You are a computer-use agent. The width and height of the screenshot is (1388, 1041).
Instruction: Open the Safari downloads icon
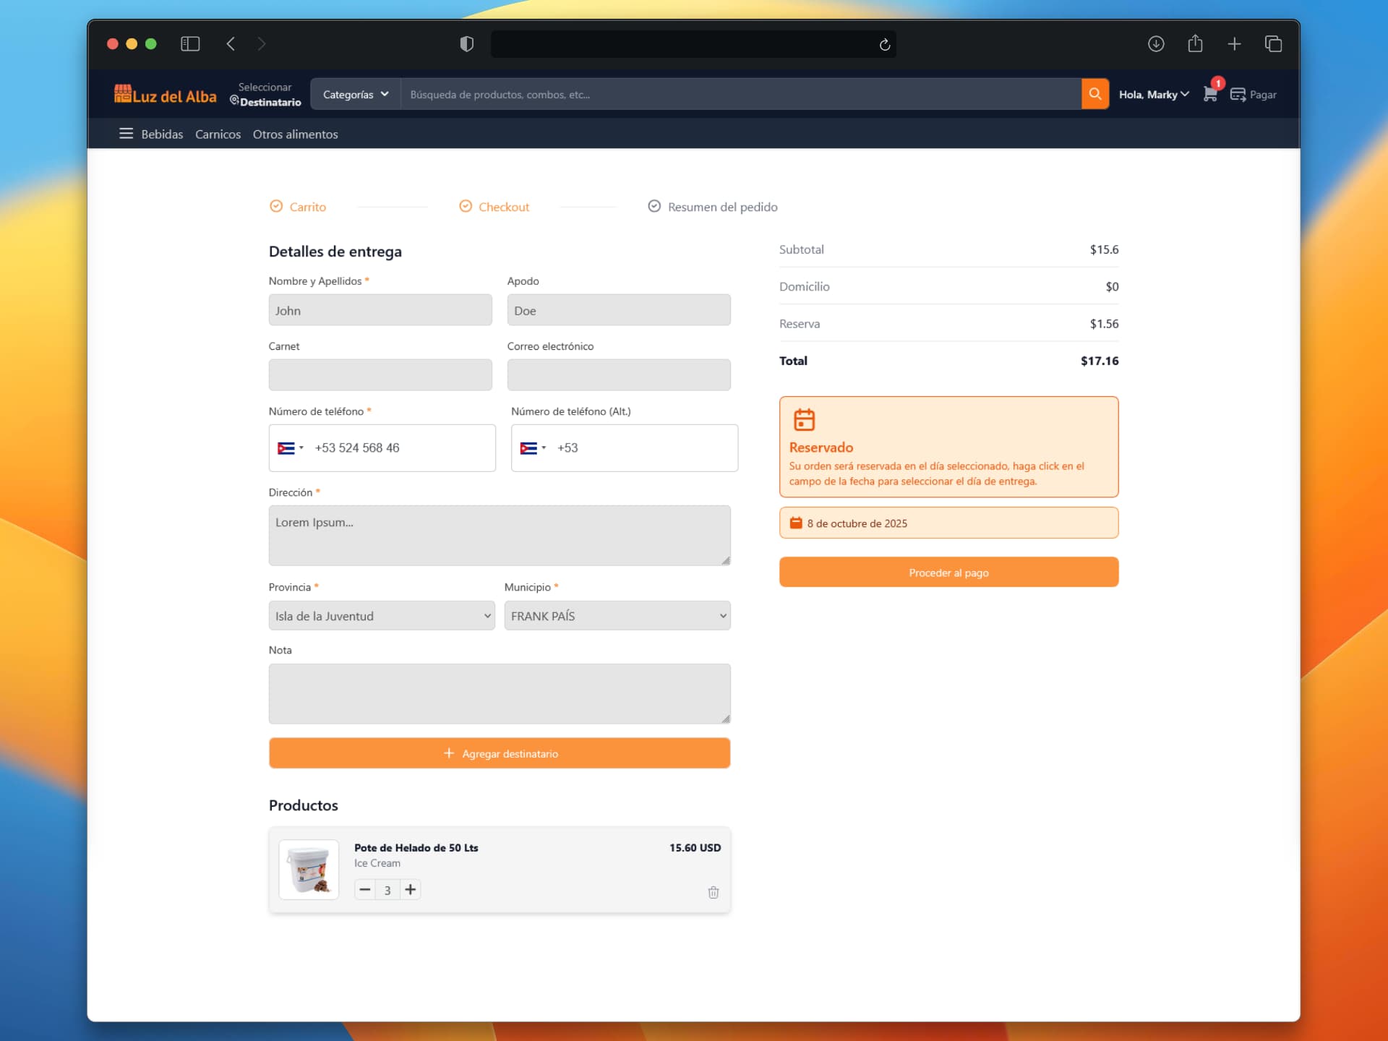click(x=1155, y=44)
